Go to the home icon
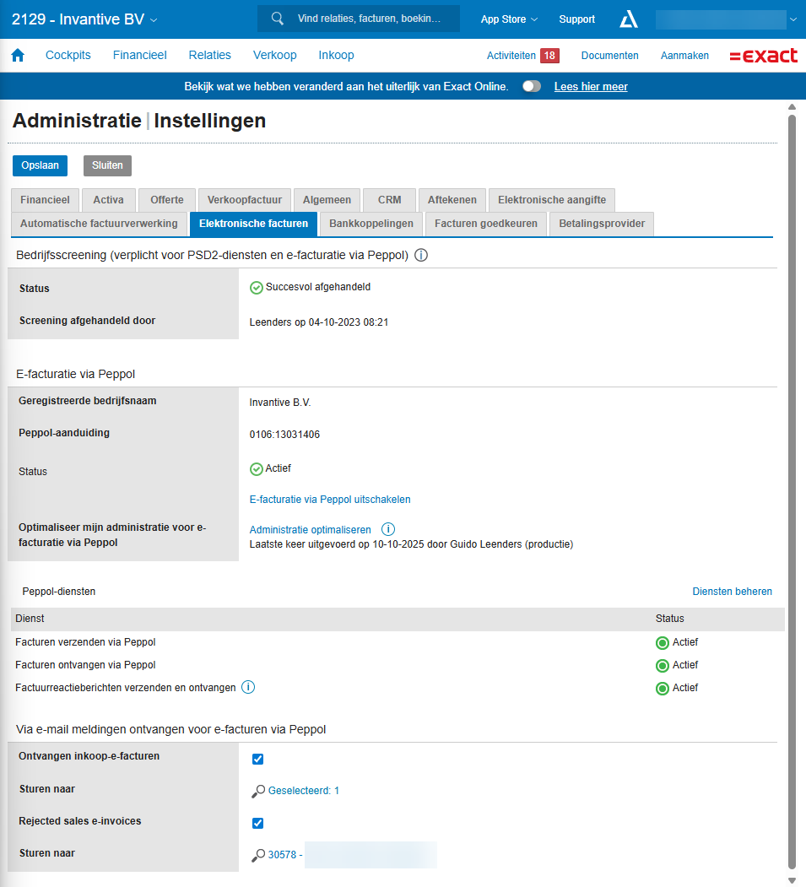 pos(18,56)
